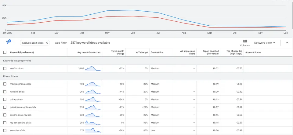Sort by Top of page bid (low range)
The height and width of the screenshot is (135, 293).
(211, 52)
